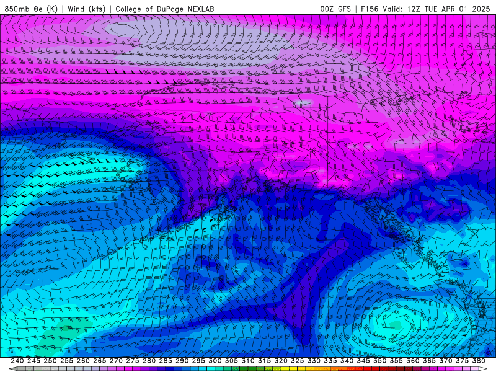The image size is (496, 372).
Task: Click the pale pink swatch beside the right arrow cap
Action: click(474, 369)
